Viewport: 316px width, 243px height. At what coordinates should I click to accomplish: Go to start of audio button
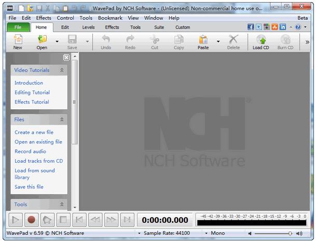pyautogui.click(x=79, y=220)
